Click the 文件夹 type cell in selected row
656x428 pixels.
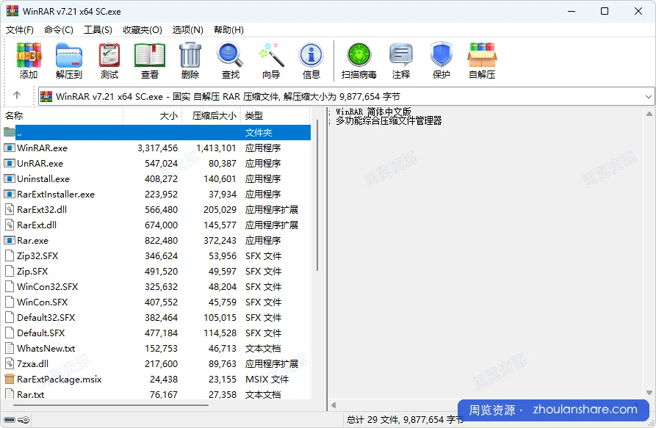[259, 132]
